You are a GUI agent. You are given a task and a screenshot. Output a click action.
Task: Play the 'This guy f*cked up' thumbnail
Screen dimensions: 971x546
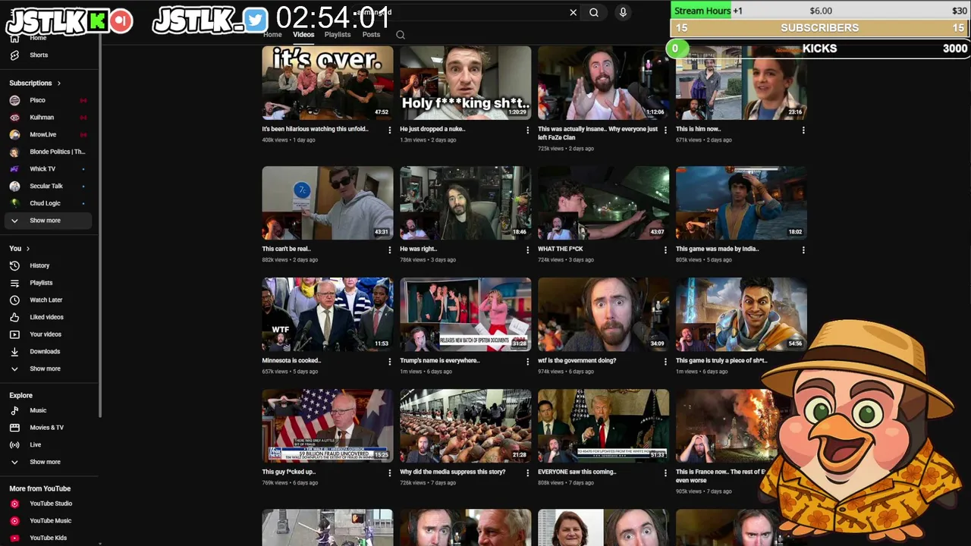pos(328,425)
